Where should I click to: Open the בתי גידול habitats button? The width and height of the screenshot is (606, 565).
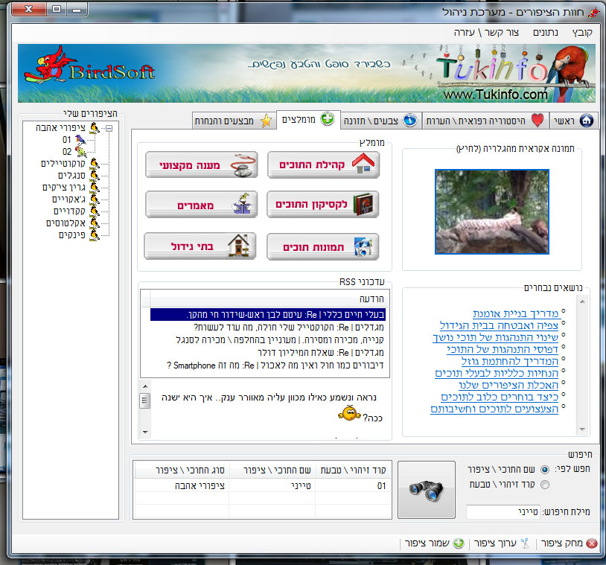coord(201,246)
